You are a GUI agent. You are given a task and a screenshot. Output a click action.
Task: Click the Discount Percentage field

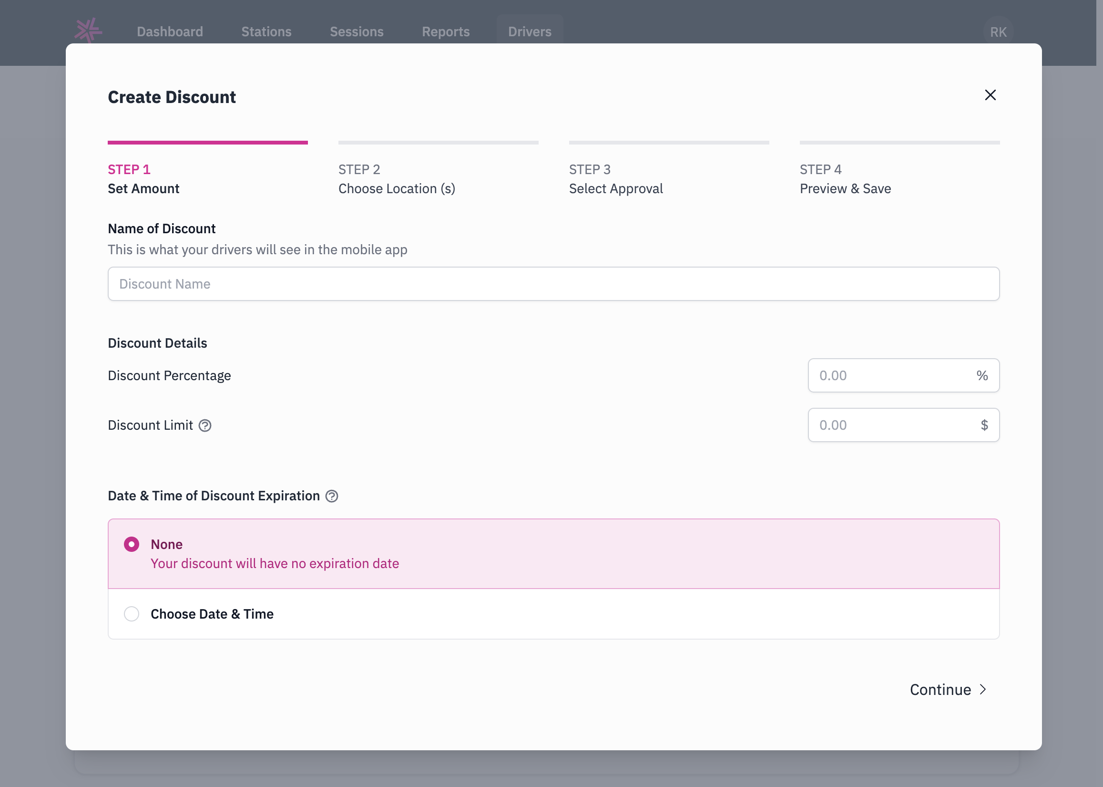pyautogui.click(x=903, y=375)
